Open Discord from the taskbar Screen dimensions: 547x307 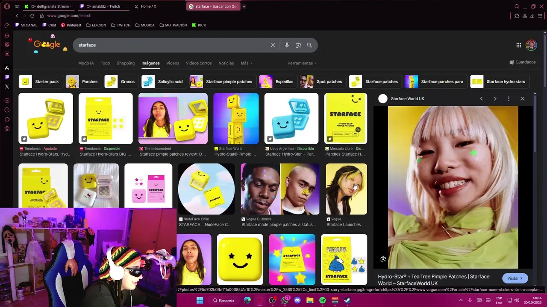(x=297, y=300)
